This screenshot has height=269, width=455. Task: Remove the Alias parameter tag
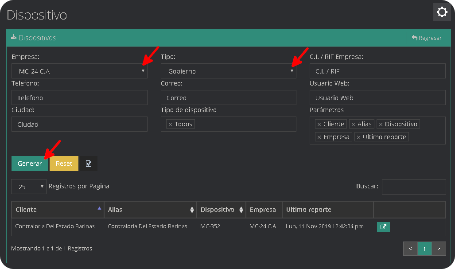coord(353,125)
